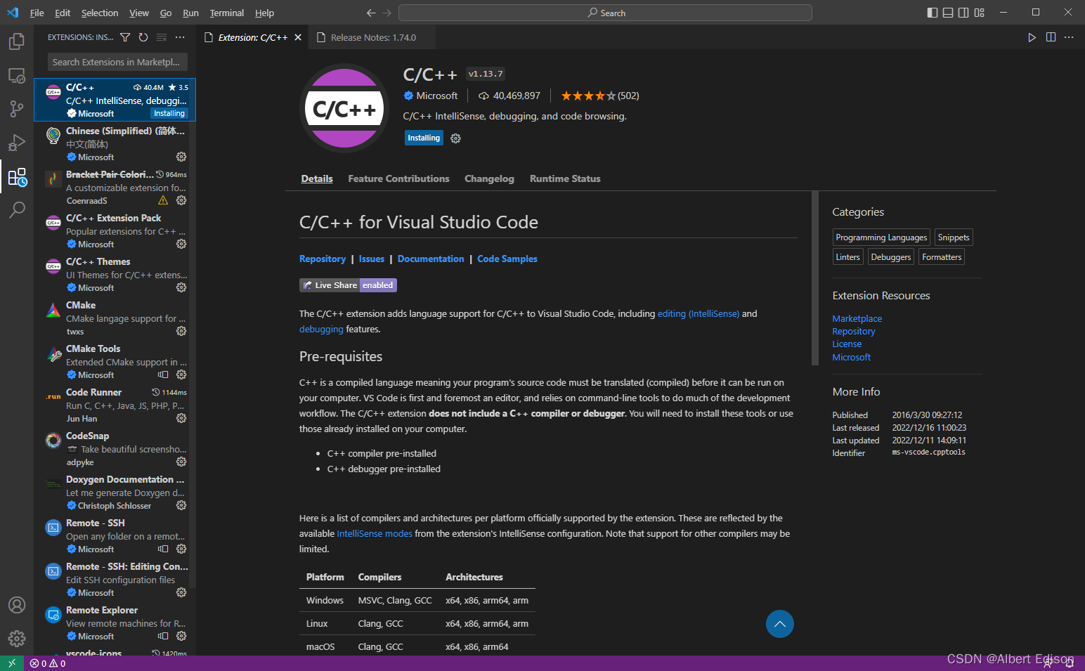The width and height of the screenshot is (1085, 671).
Task: Select the Programming Languages category
Action: 881,237
